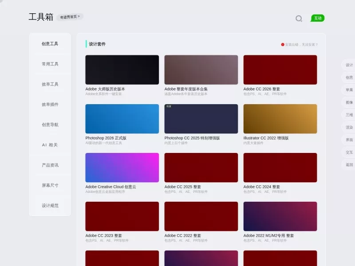Screen dimensions: 355x266
Task: Click the green 互动 chat bubble
Action: (x=317, y=18)
